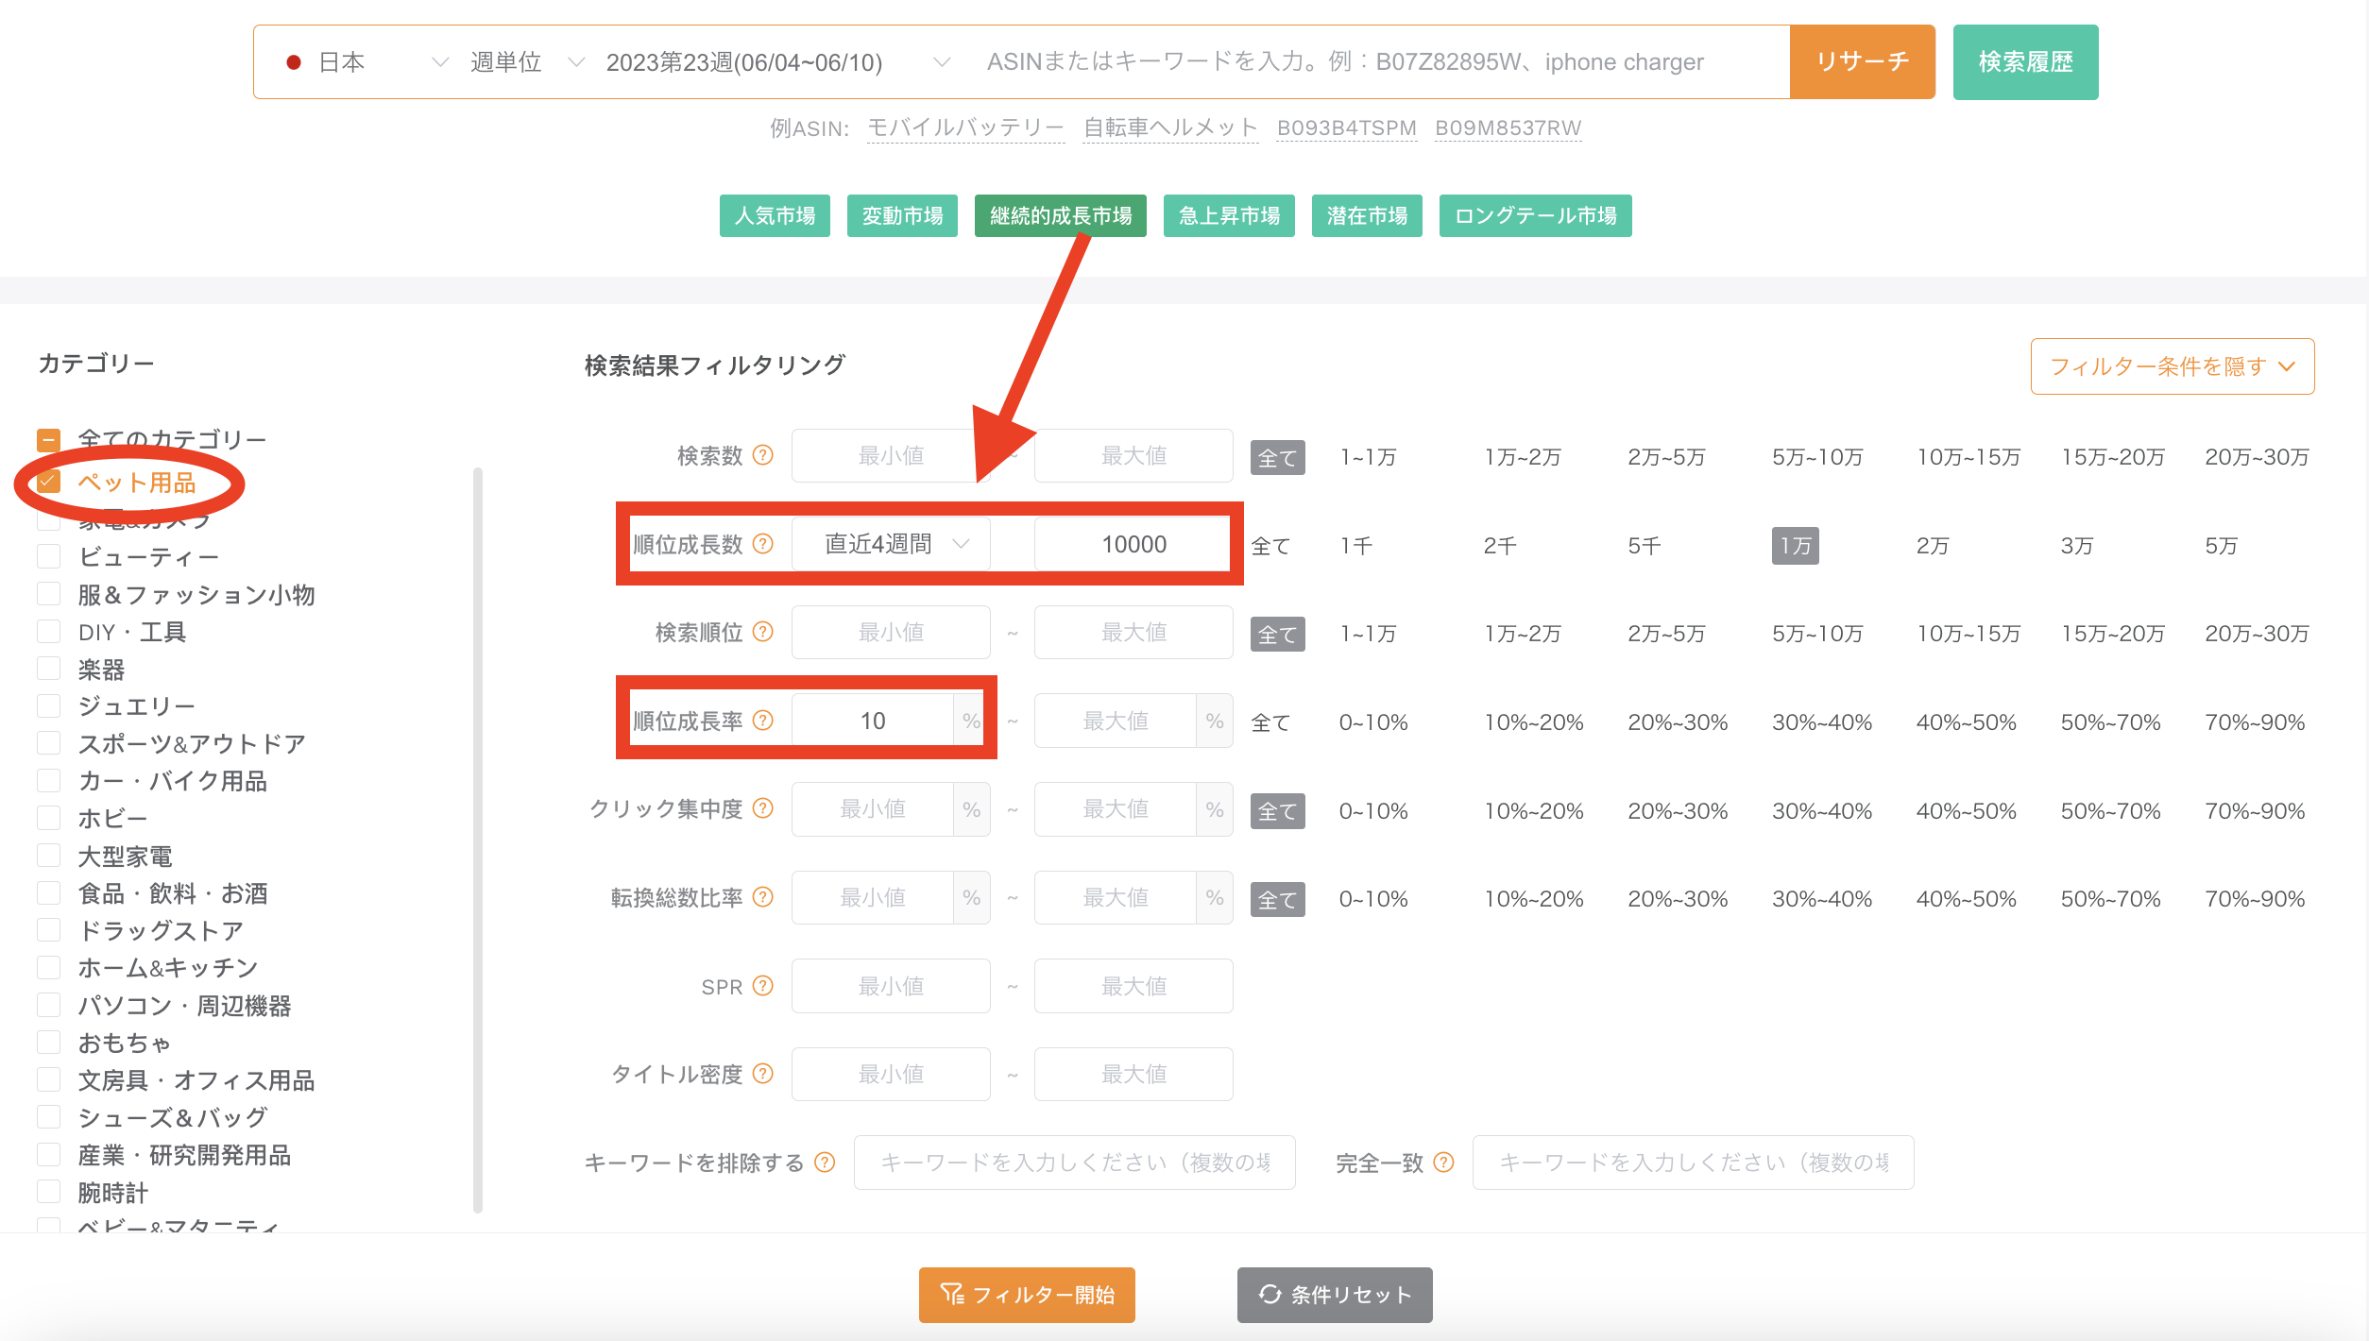
Task: Select the 潜在市場 tab
Action: pyautogui.click(x=1367, y=216)
